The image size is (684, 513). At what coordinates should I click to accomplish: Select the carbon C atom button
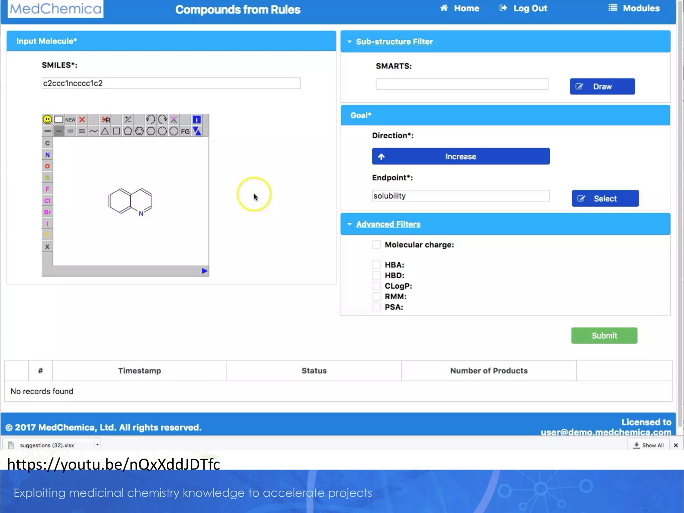point(47,143)
